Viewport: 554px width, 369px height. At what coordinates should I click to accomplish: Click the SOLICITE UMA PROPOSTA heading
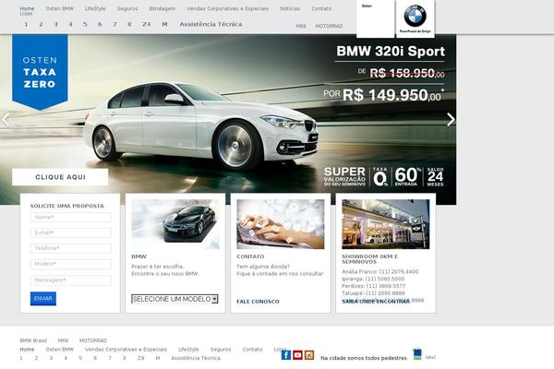coord(67,206)
